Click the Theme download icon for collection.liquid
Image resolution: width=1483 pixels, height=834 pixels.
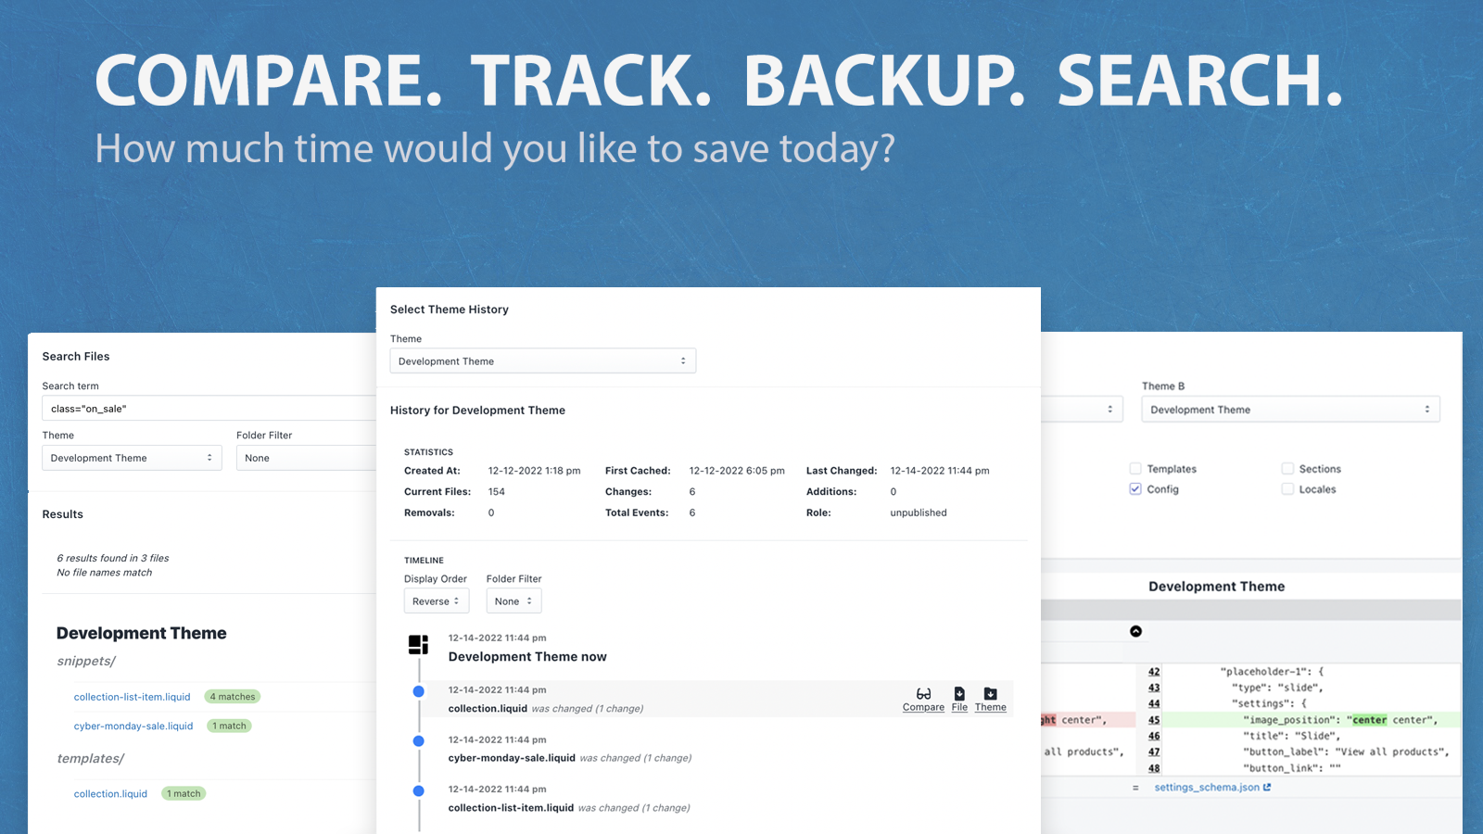click(x=991, y=694)
